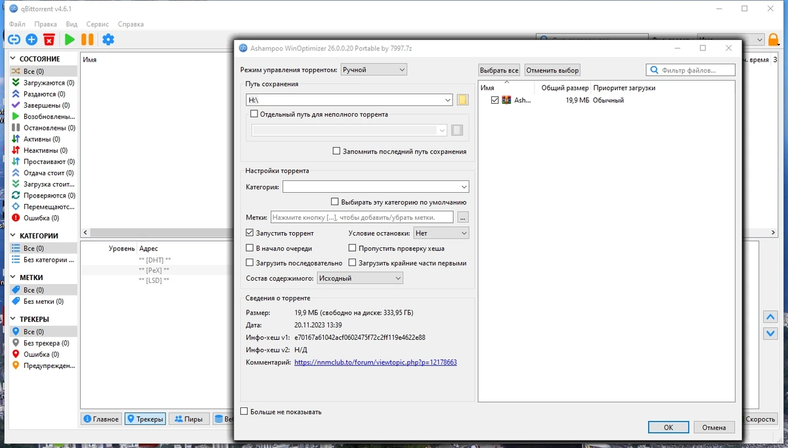The height and width of the screenshot is (448, 788).
Task: Select the 'Отдача стоит (0)' status filter
Action: click(43, 173)
